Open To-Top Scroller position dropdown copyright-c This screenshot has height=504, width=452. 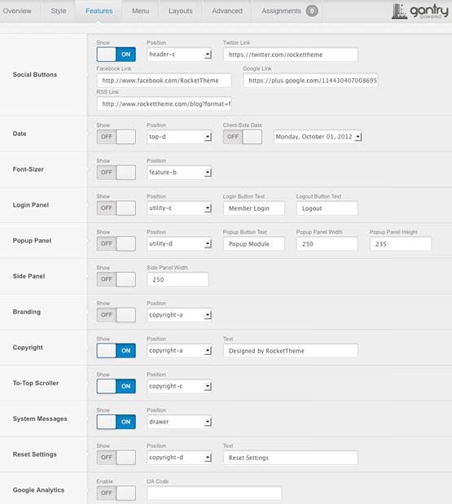[179, 386]
